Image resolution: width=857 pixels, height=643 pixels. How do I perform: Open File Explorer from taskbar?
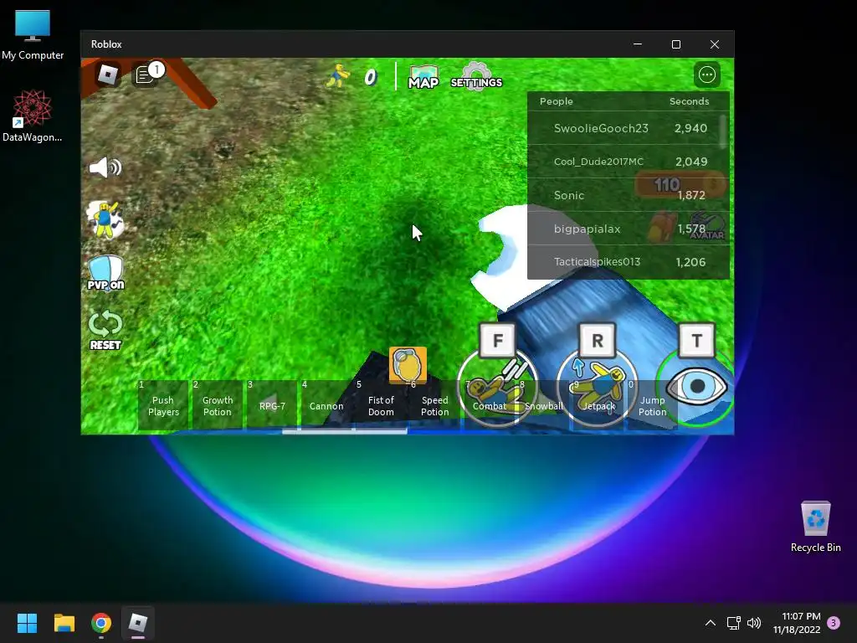tap(64, 623)
